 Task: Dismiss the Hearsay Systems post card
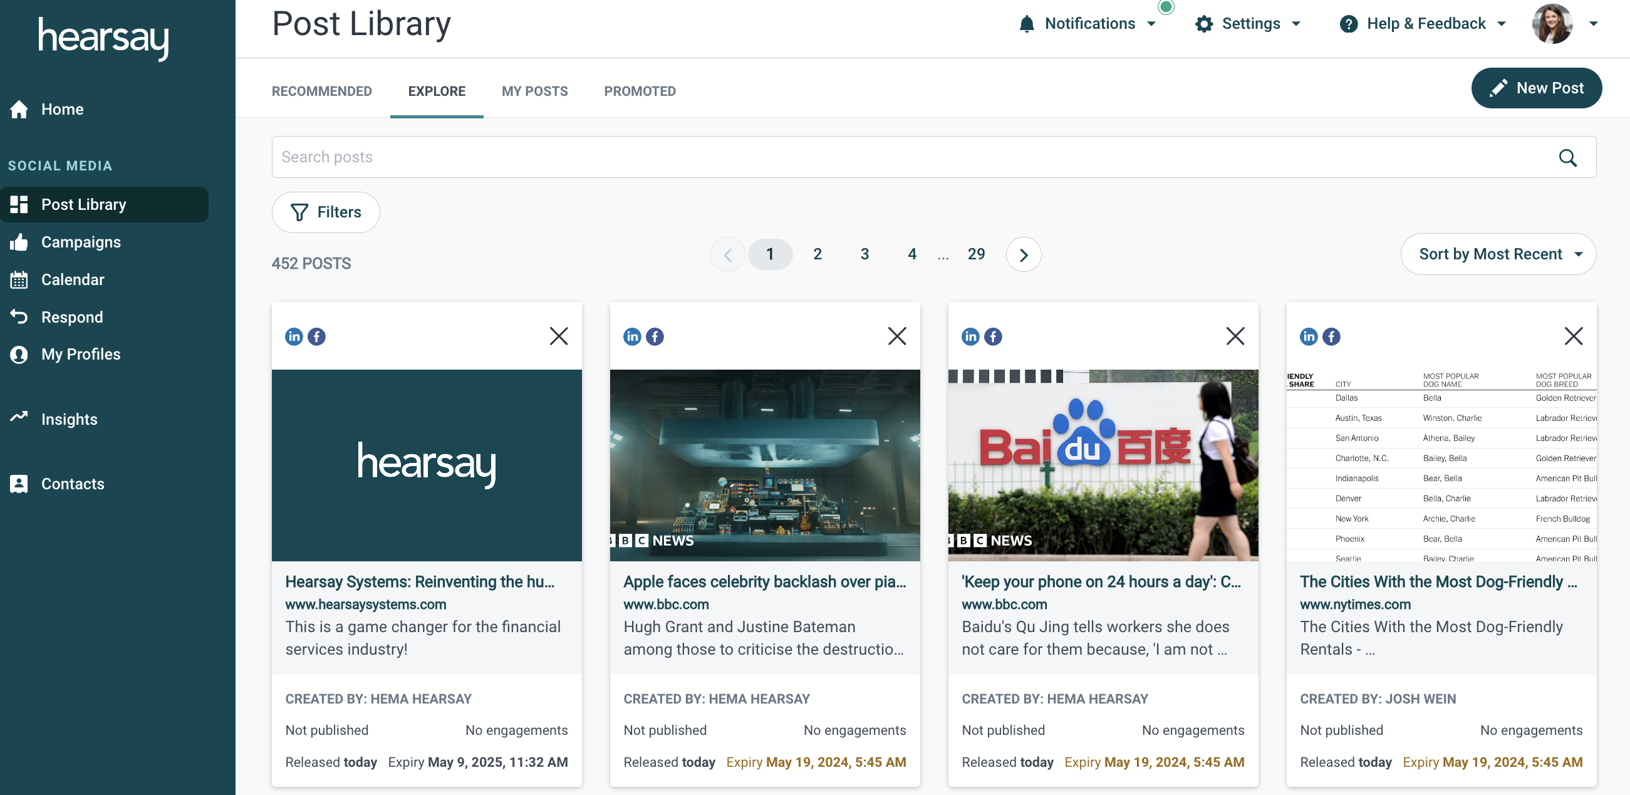click(x=559, y=336)
